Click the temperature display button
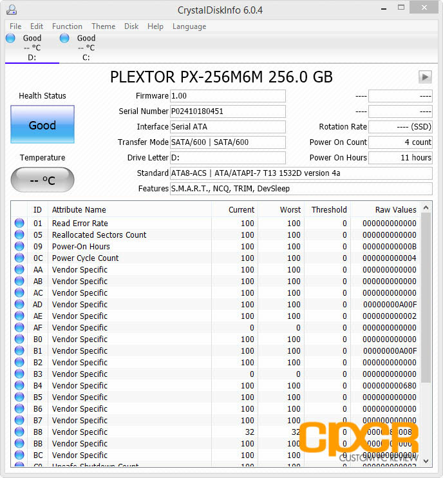Viewport: 443px width, 478px height. pos(42,180)
